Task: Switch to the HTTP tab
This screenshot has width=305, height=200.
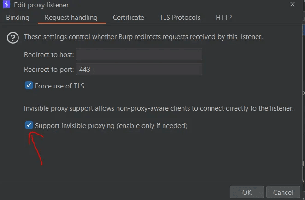Action: point(223,18)
